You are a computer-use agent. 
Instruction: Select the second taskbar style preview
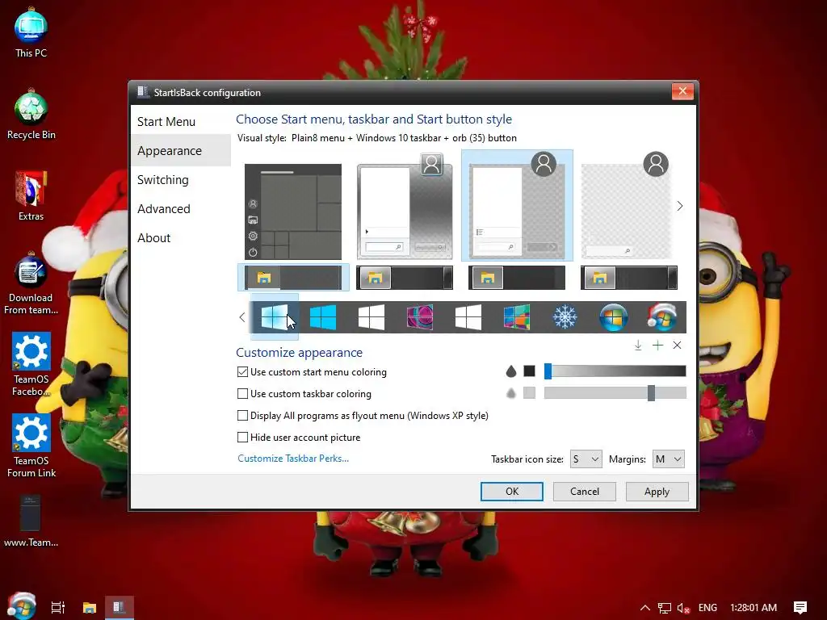coord(405,278)
